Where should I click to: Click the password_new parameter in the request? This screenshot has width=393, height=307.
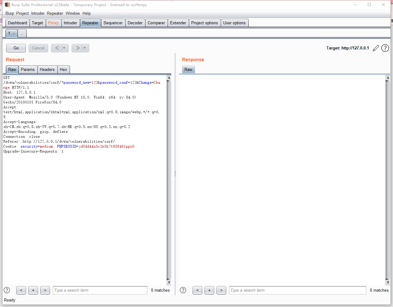pyautogui.click(x=76, y=83)
